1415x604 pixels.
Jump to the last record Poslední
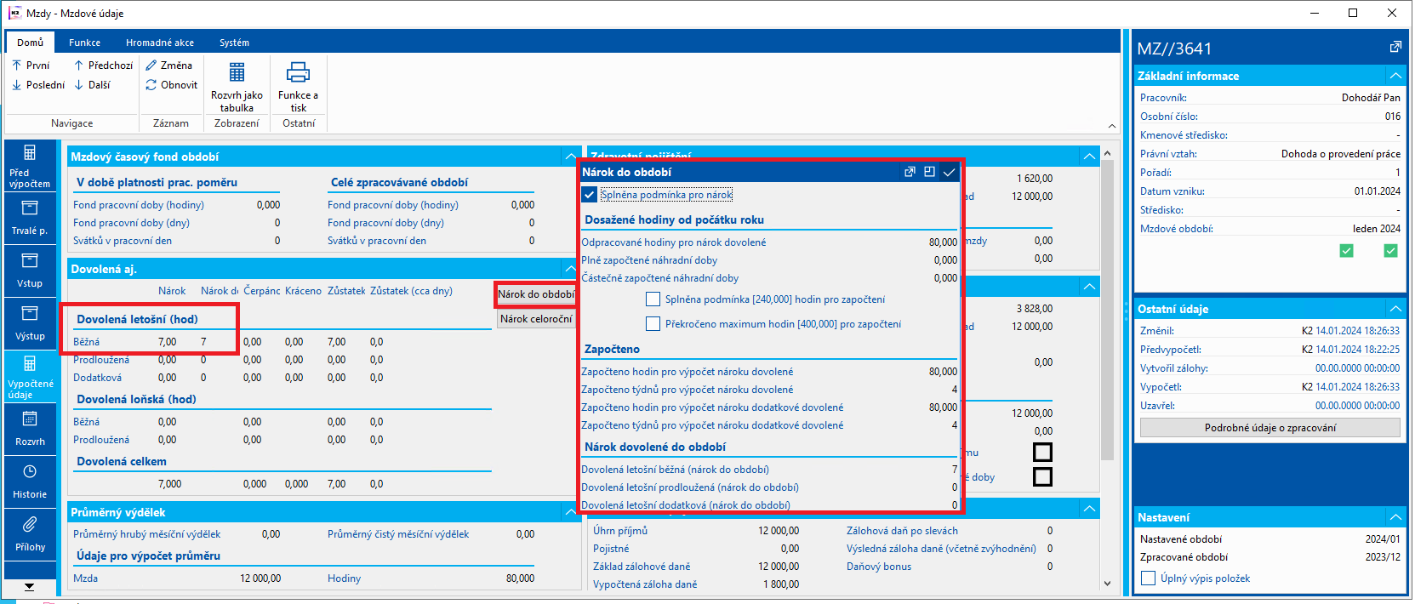38,85
